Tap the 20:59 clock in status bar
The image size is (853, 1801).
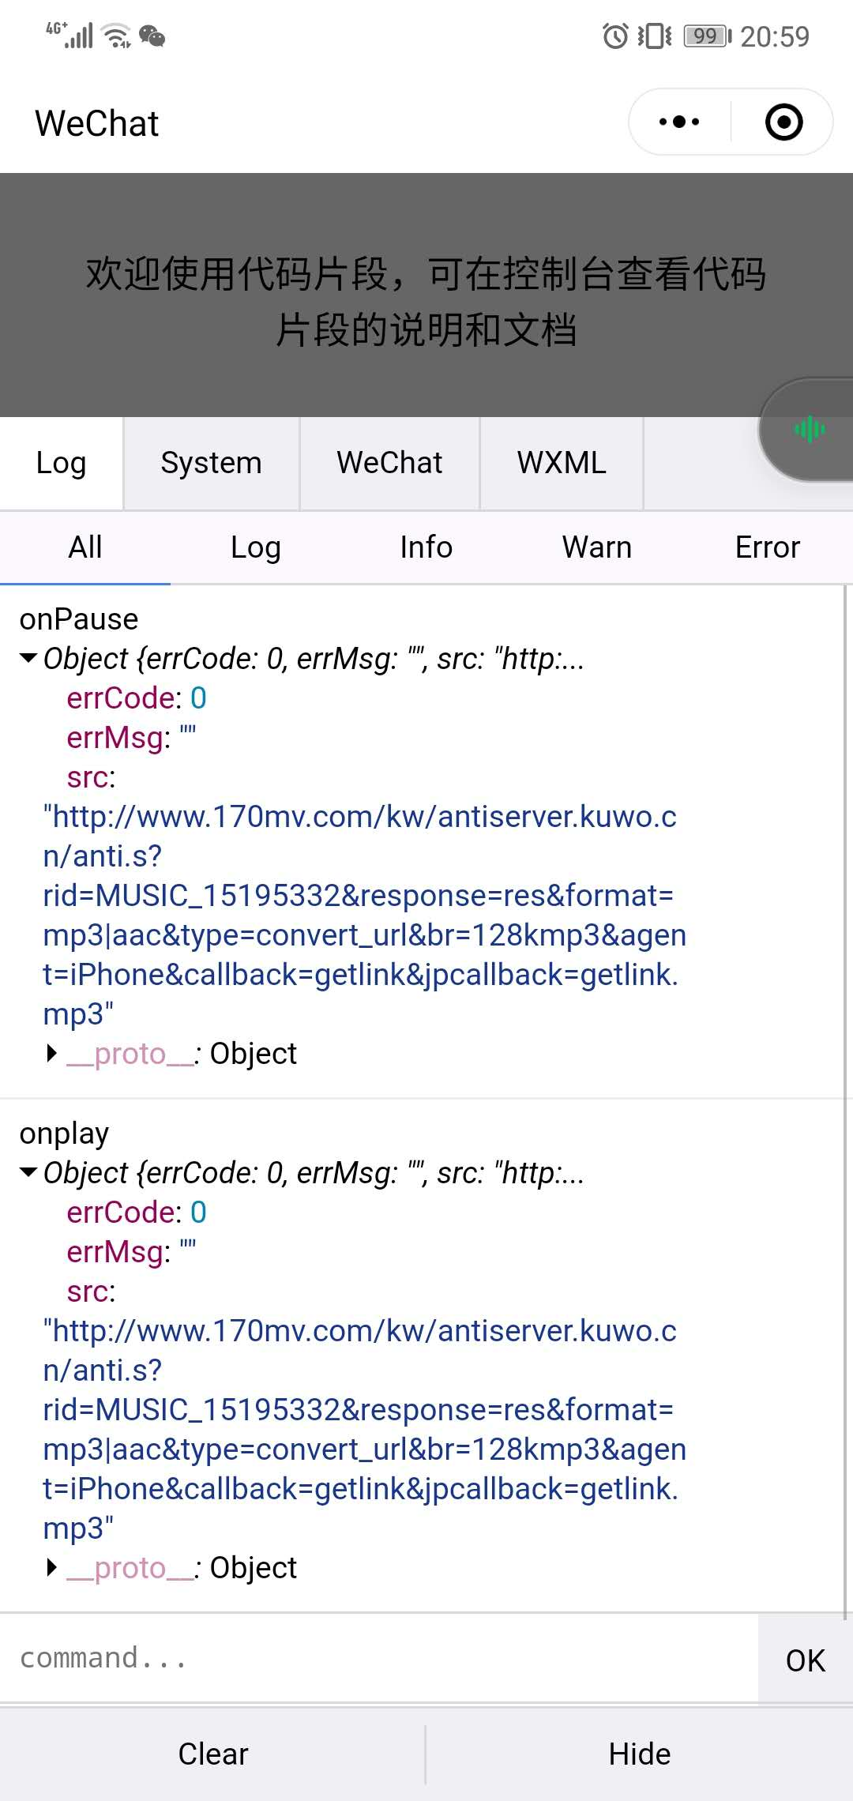click(x=775, y=36)
